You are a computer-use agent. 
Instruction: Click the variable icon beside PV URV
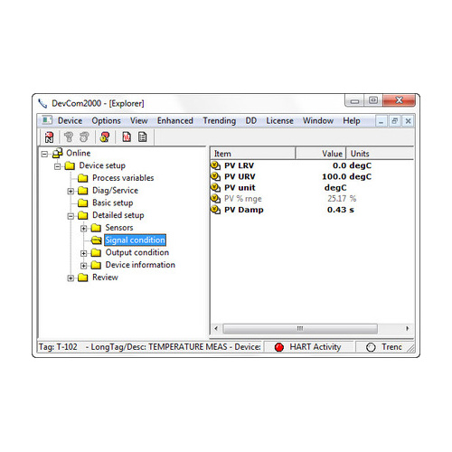point(215,176)
